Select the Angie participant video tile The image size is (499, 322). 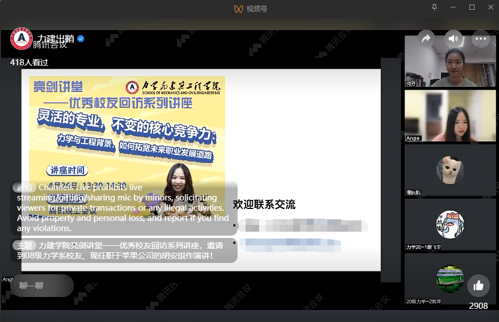click(x=442, y=116)
